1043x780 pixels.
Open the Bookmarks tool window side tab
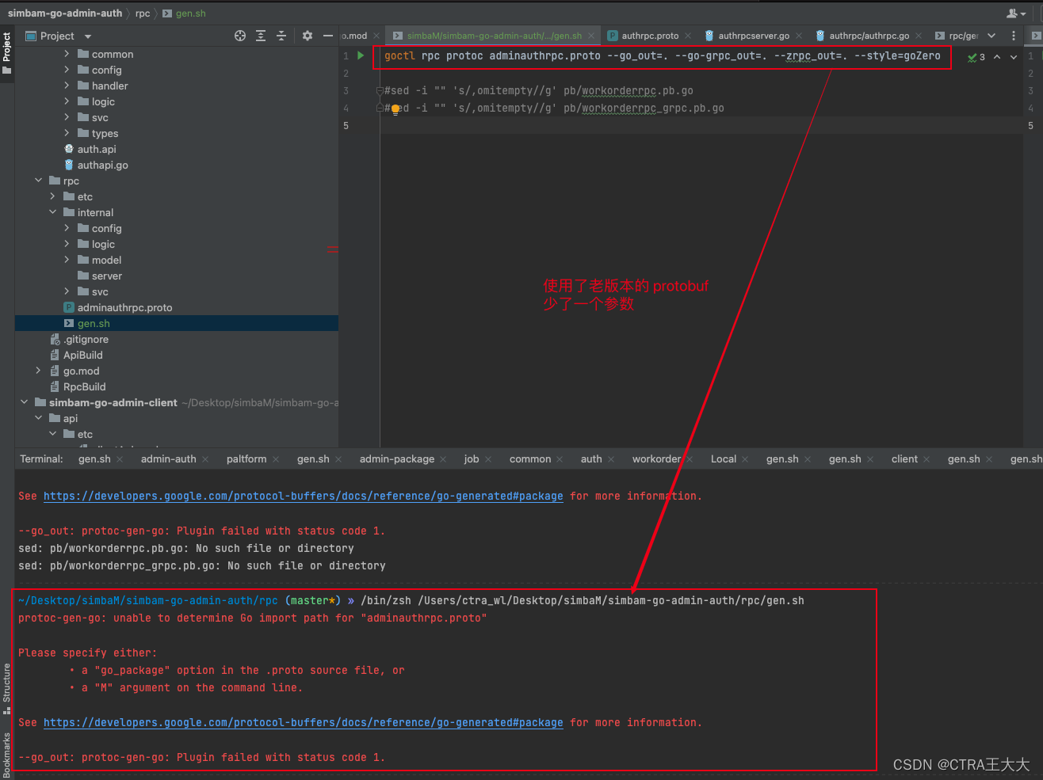tap(7, 755)
